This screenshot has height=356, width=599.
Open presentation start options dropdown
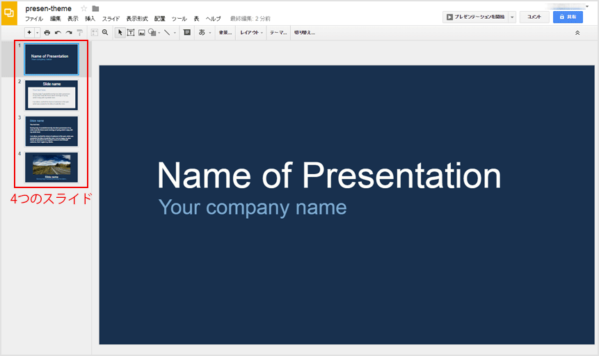click(512, 17)
